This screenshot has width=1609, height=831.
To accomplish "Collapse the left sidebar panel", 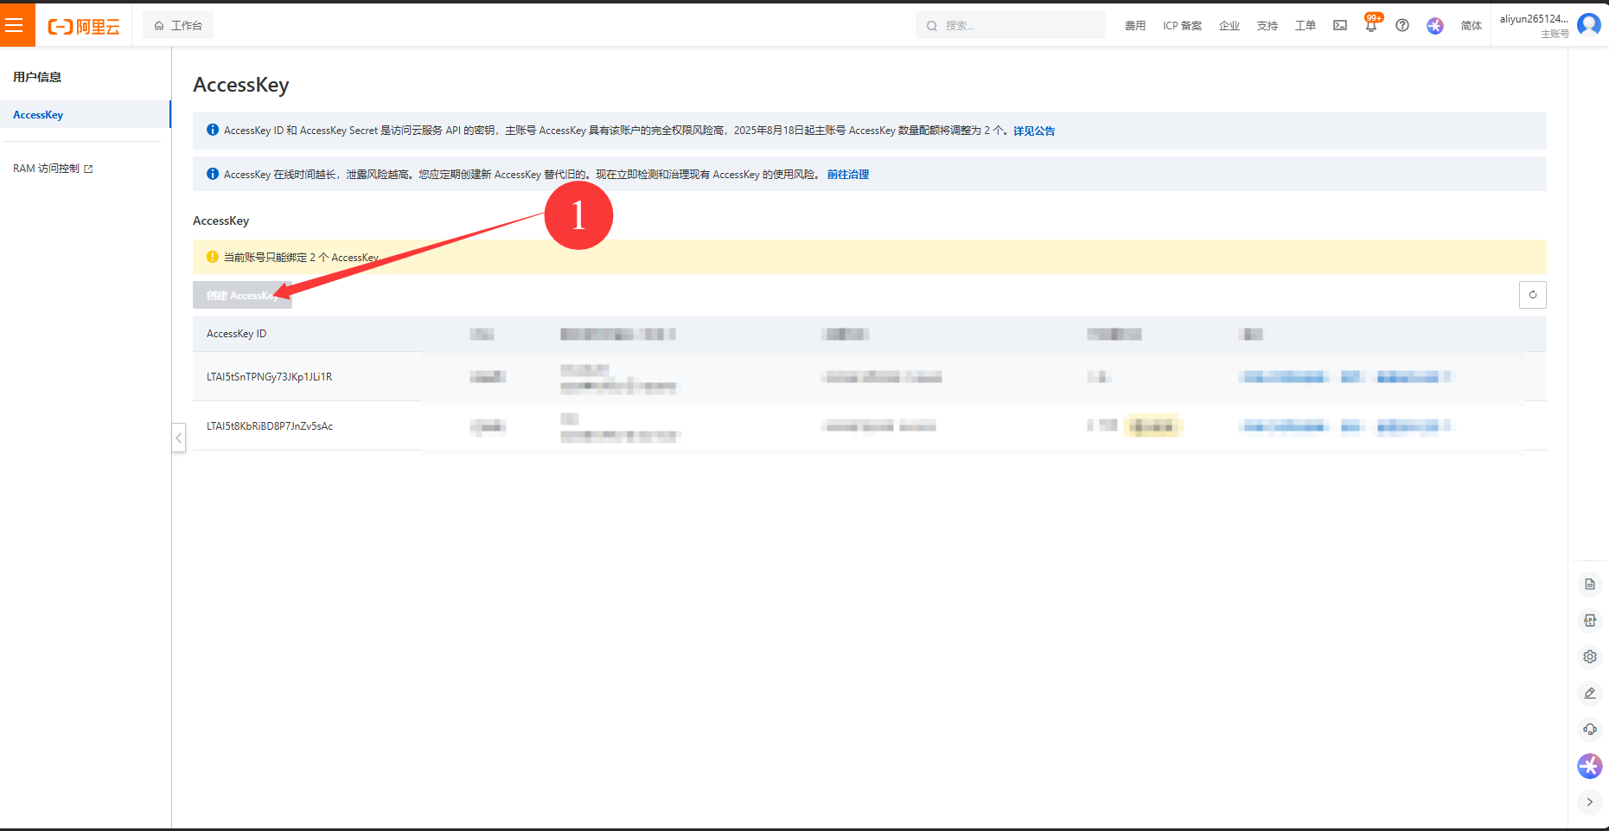I will click(x=179, y=438).
